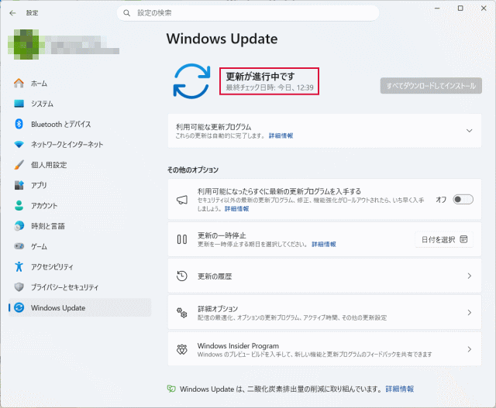
Task: Click the 更新が進行中です status text
Action: pyautogui.click(x=260, y=76)
